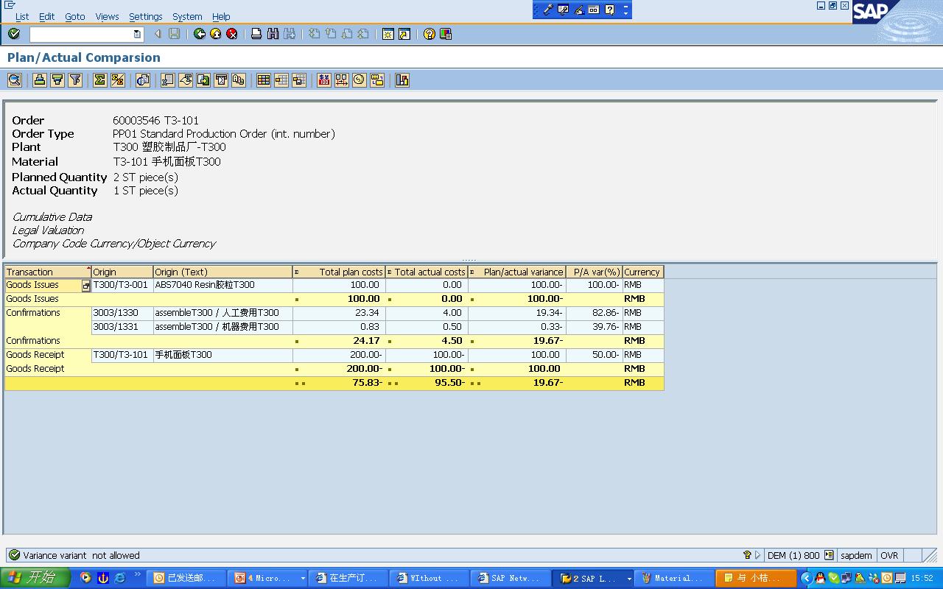Expand status bar system info arrow
Viewport: 943px width, 589px height.
pyautogui.click(x=757, y=556)
